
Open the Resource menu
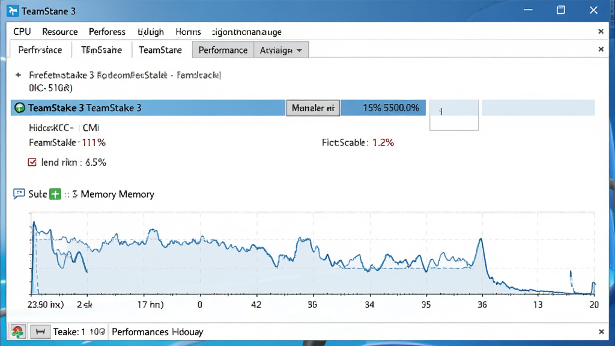(60, 32)
